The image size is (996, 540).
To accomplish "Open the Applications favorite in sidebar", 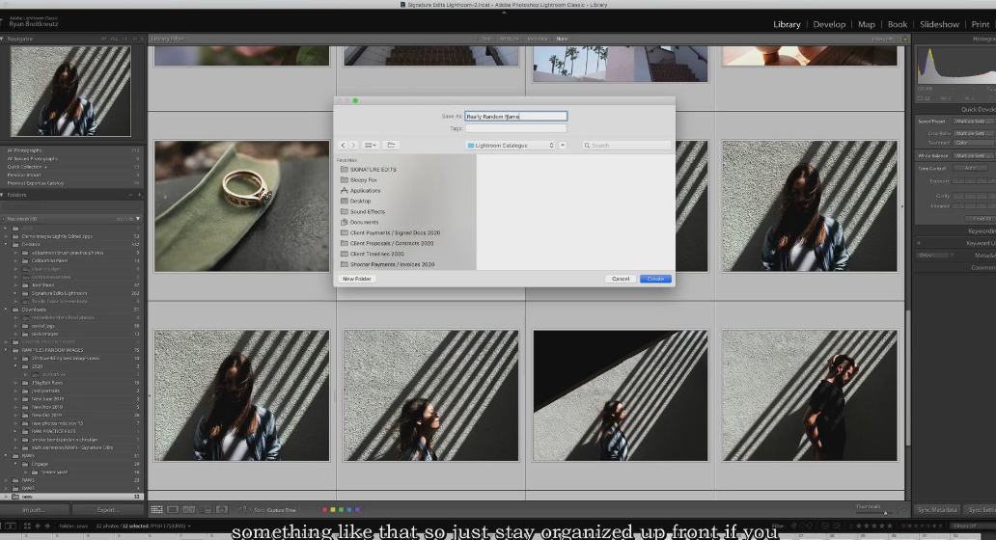I will coord(365,191).
